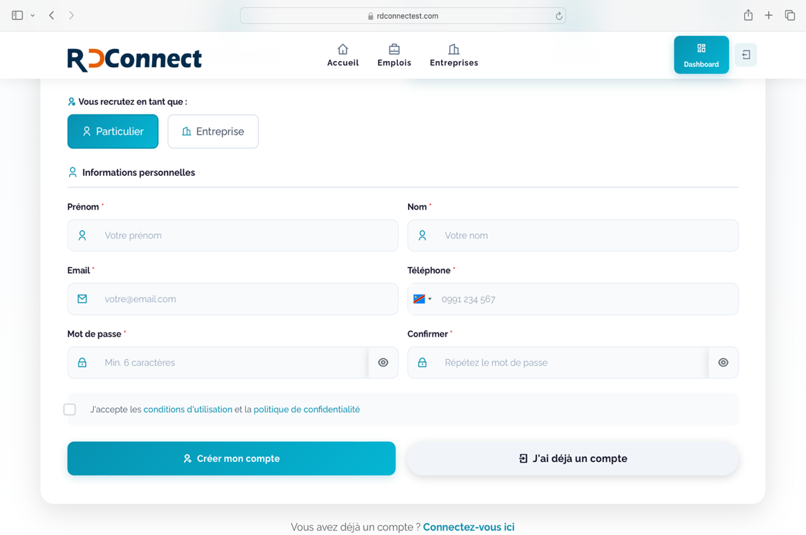806x535 pixels.
Task: Click the Créer mon compte button
Action: click(x=231, y=458)
